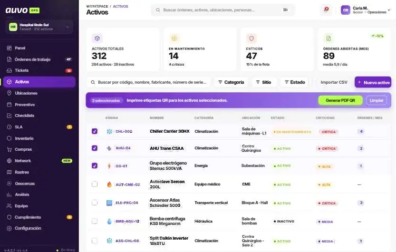The height and width of the screenshot is (252, 396).
Task: Click the snowflake icon beside CHL-002
Action: [x=109, y=132]
